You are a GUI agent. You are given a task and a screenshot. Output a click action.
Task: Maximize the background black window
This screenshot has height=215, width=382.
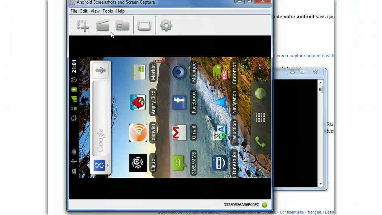302,72
